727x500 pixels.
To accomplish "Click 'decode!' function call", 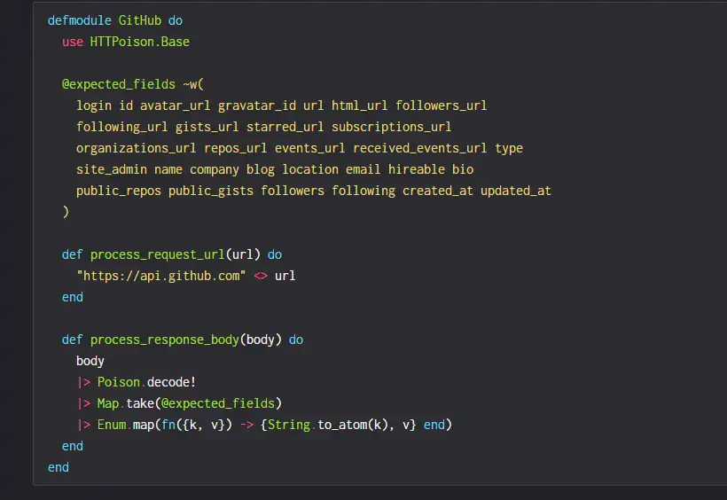I will 171,382.
